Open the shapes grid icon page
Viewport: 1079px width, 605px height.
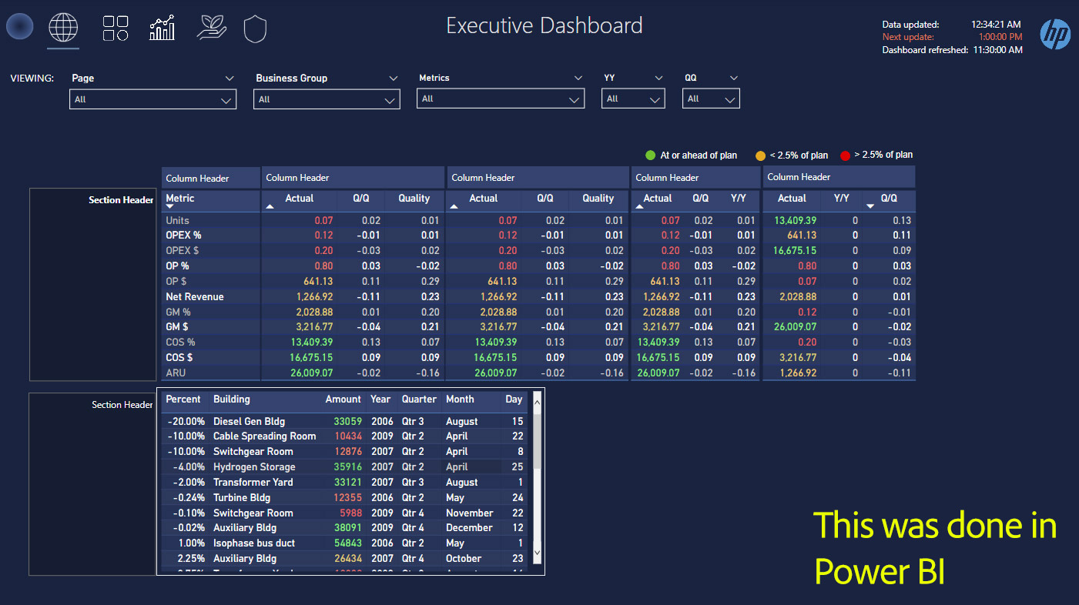coord(116,28)
